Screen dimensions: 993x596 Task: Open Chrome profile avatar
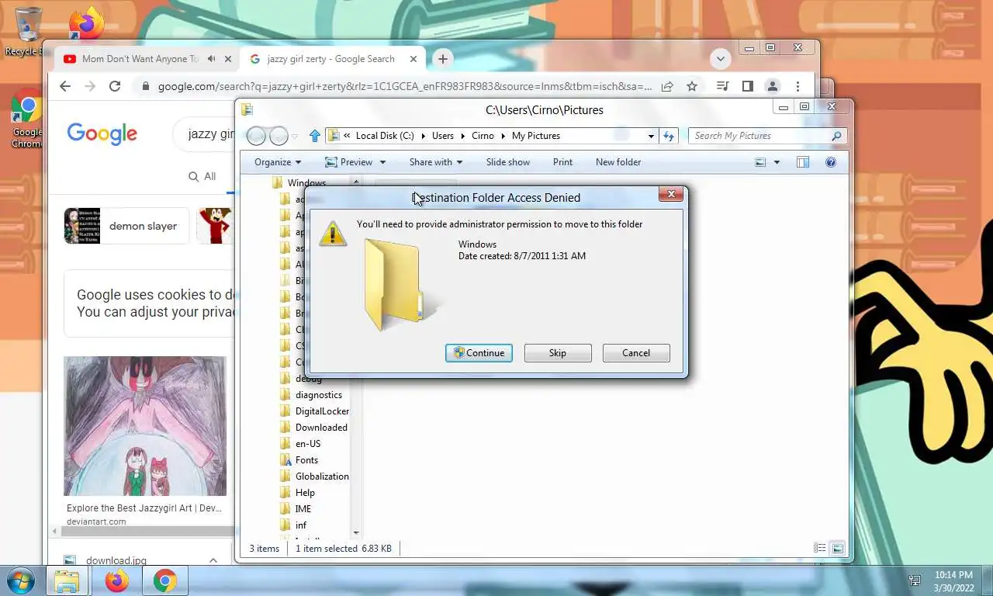[x=773, y=86]
